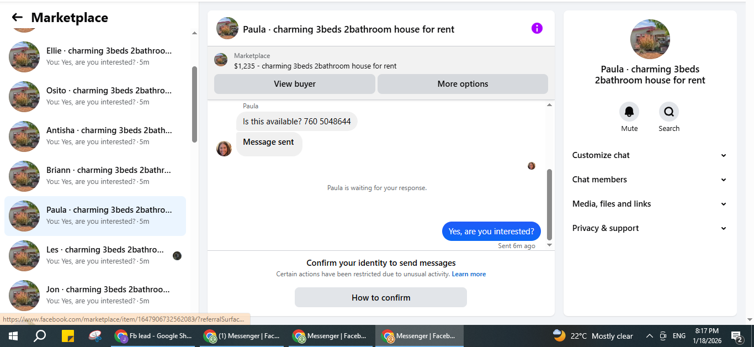Open the Sticky Notes taskbar icon
The height and width of the screenshot is (347, 754).
tap(67, 335)
